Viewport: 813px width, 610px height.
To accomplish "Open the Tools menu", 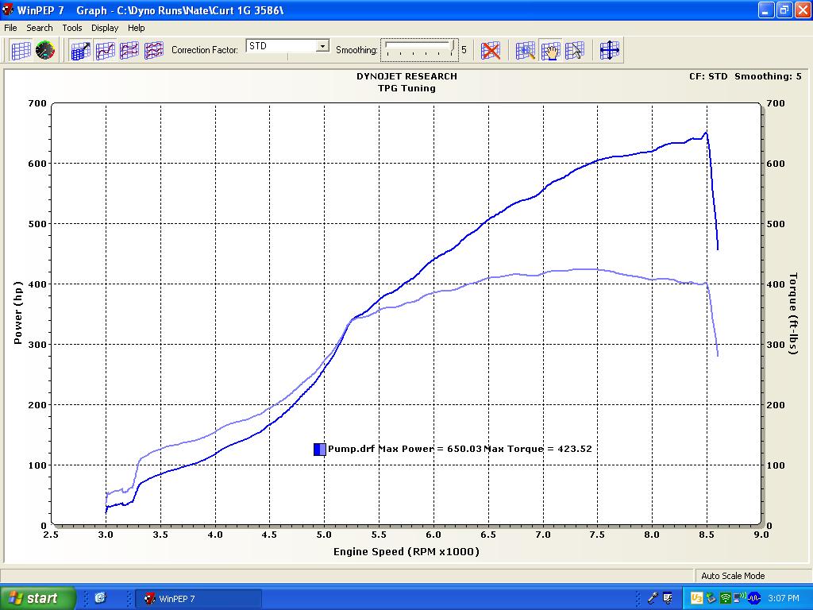I will (x=72, y=28).
